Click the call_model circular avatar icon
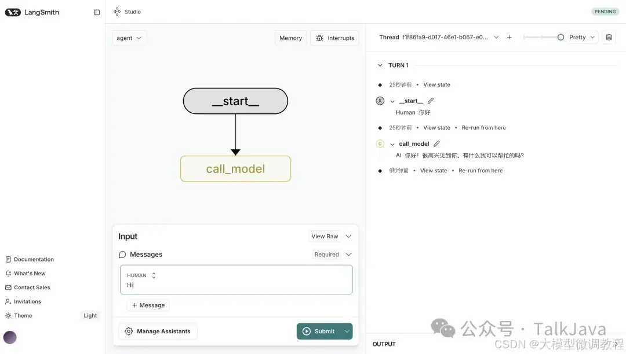626x354 pixels. click(380, 144)
